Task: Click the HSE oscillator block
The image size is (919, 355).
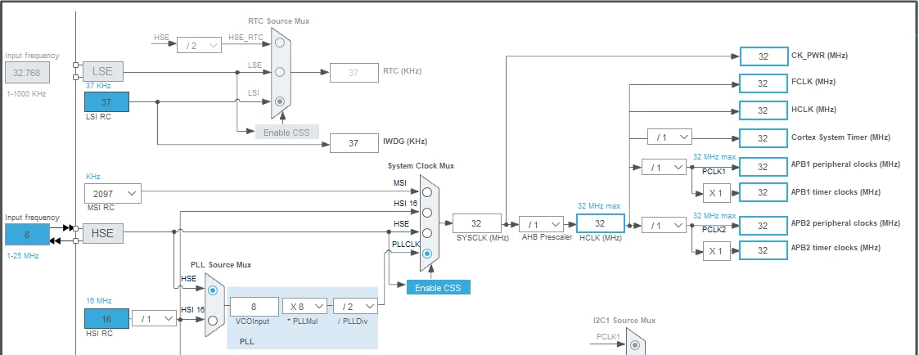Action: click(x=103, y=233)
